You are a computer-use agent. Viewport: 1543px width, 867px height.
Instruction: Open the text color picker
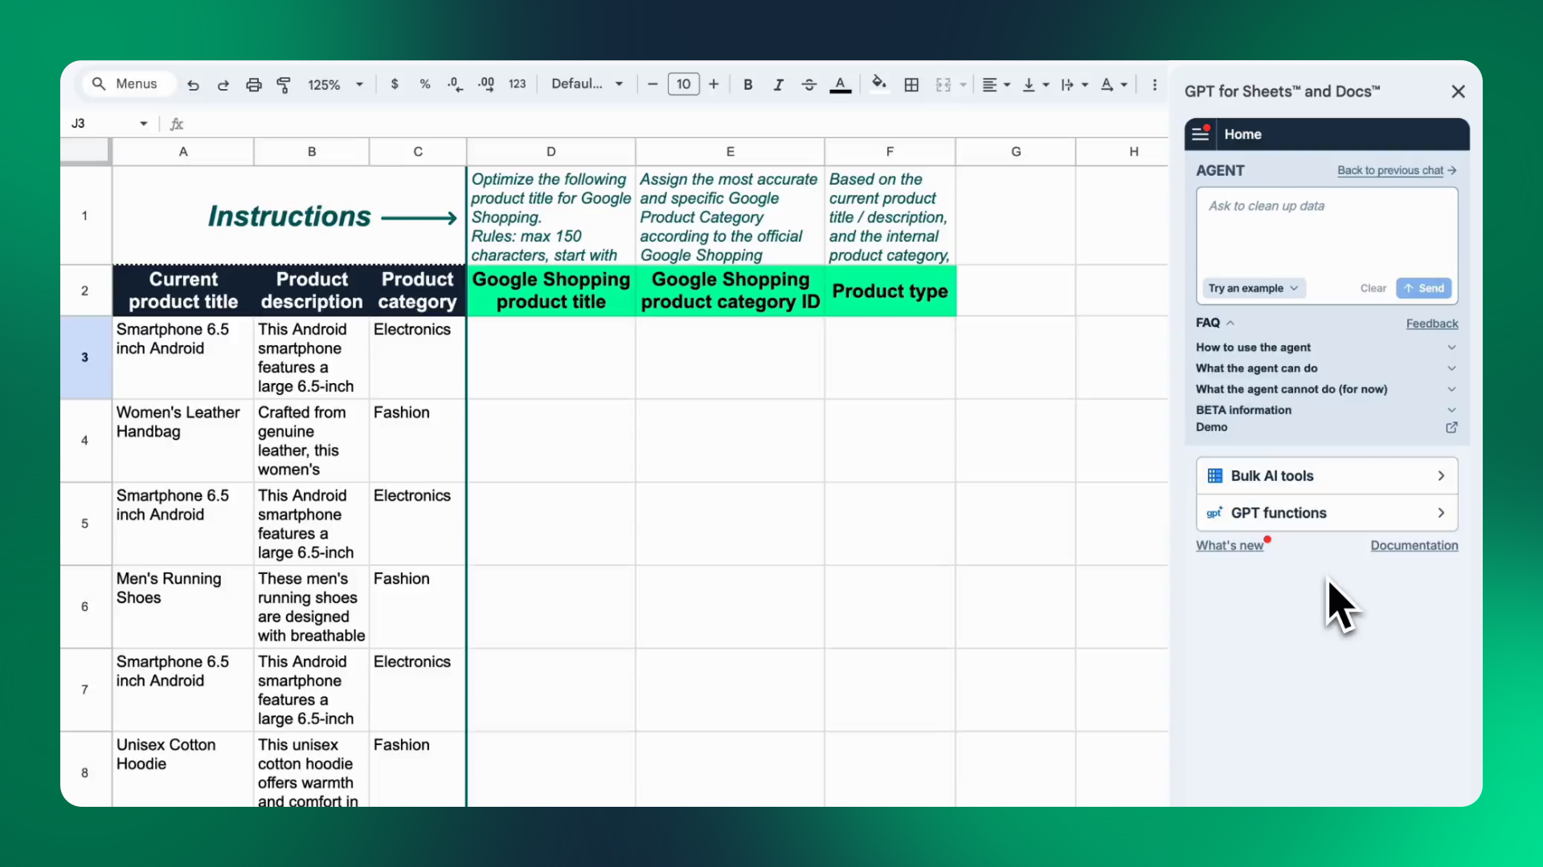[x=840, y=84]
